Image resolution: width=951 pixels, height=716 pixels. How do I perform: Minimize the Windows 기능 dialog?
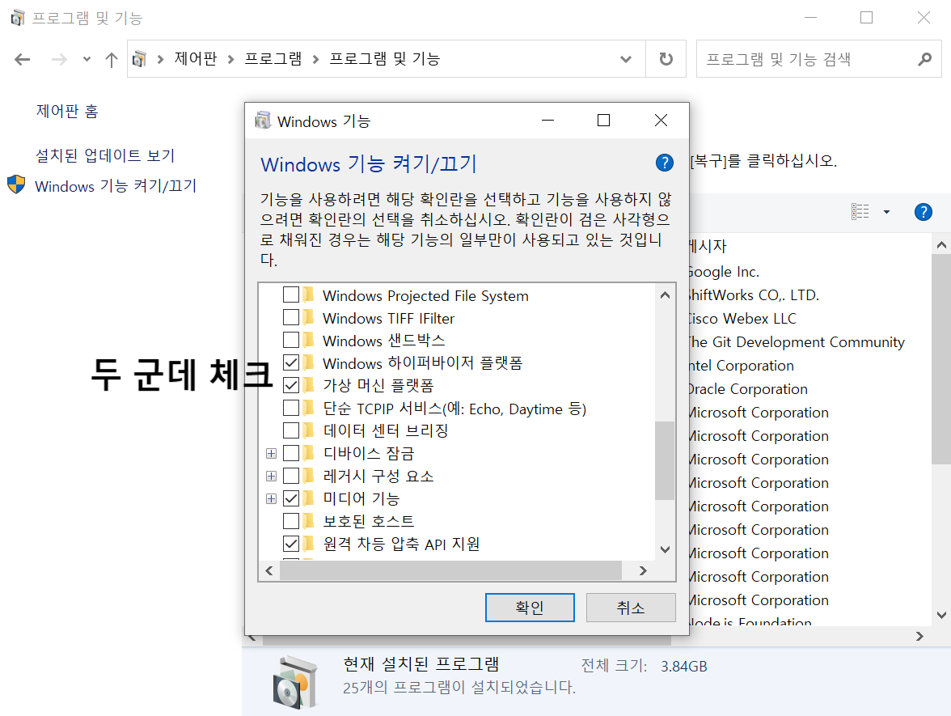click(547, 120)
